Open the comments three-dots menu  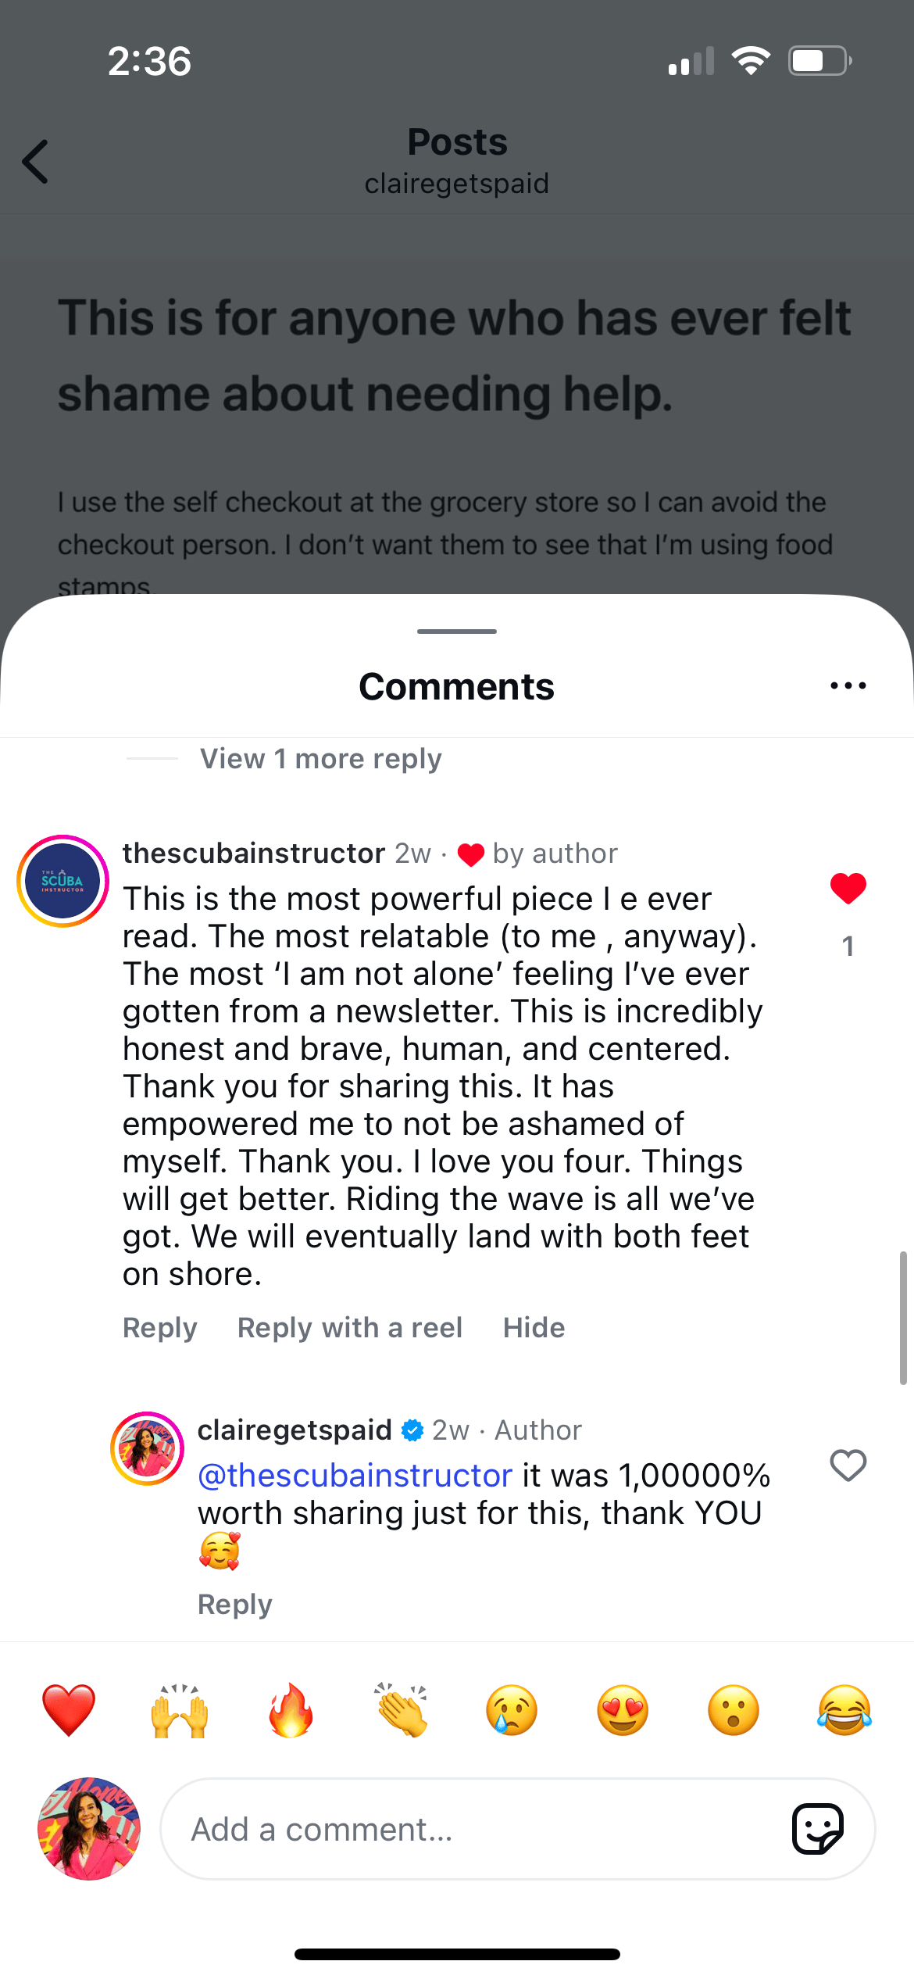848,686
